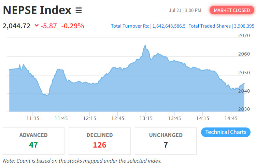
Task: Select the Unchanged stocks count box
Action: (166, 141)
